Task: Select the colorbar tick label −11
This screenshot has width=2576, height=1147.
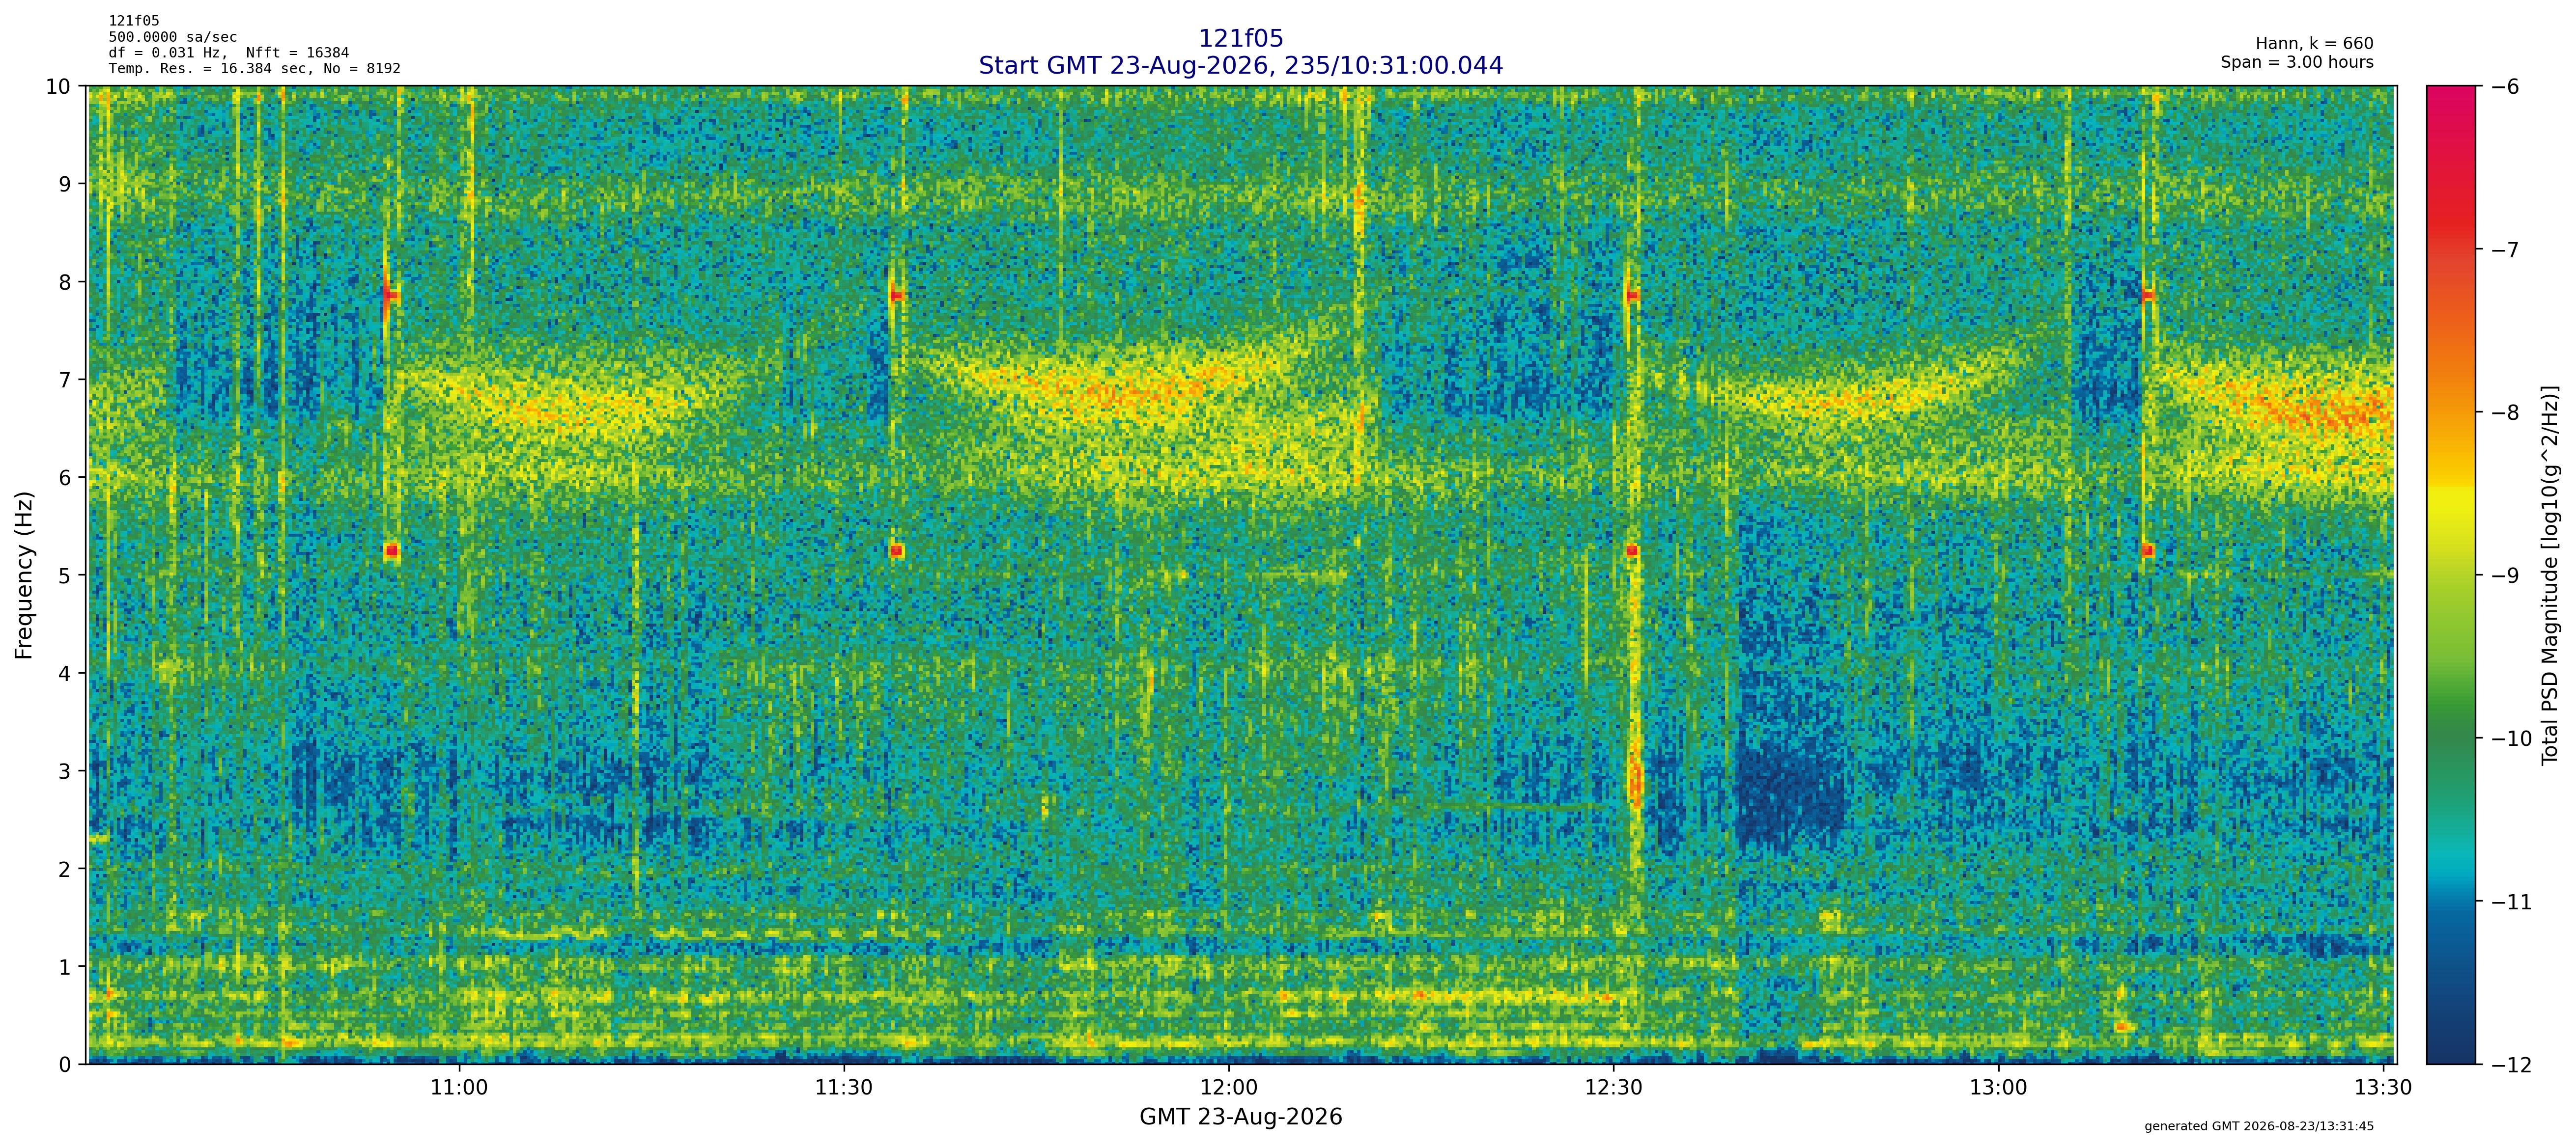Action: (2512, 902)
